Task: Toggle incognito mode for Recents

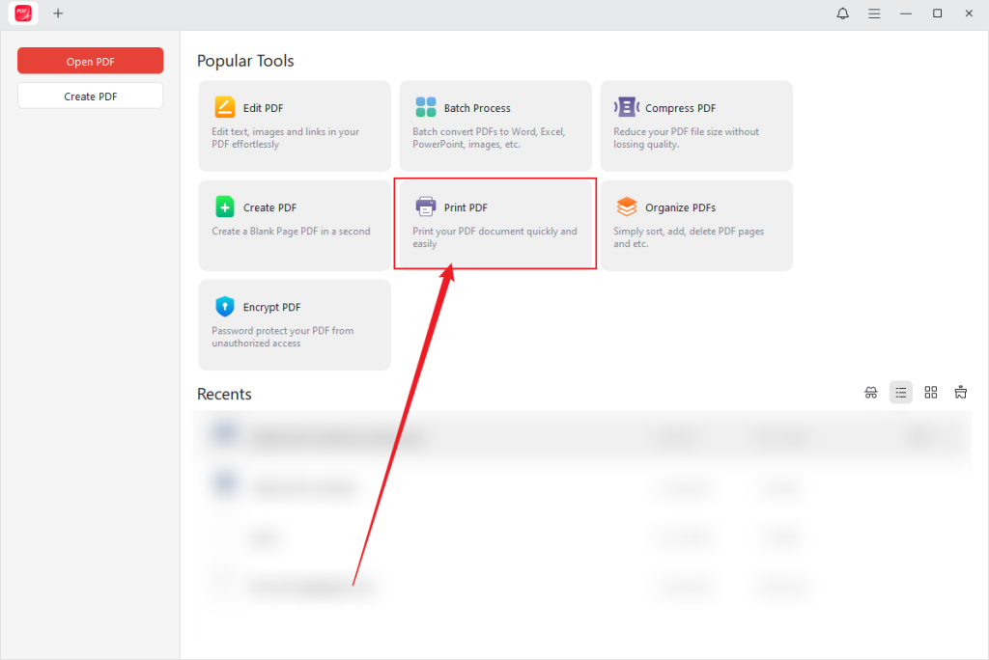Action: tap(870, 392)
